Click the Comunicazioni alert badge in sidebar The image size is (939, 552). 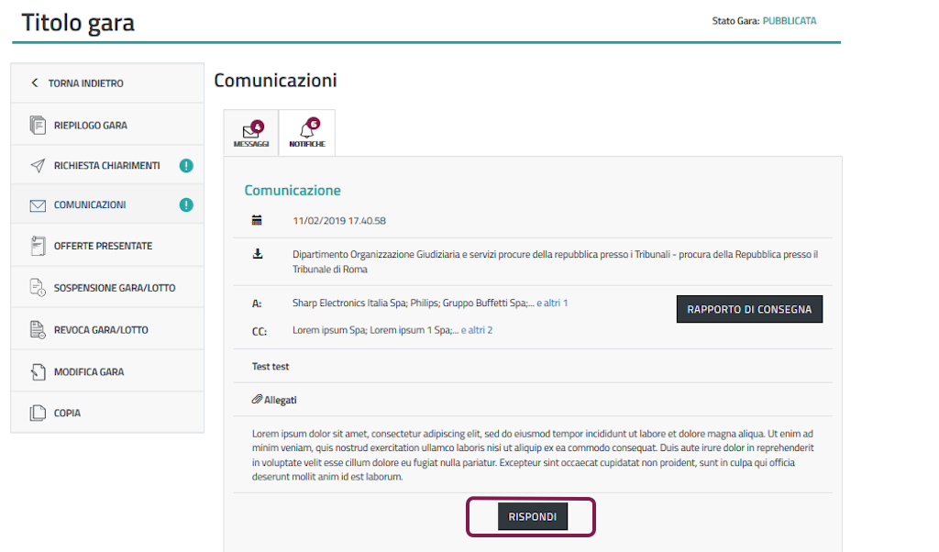coord(186,205)
